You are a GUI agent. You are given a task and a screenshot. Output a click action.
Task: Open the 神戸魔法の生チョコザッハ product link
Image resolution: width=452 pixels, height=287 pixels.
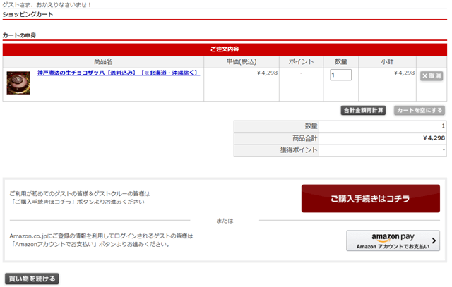(118, 73)
